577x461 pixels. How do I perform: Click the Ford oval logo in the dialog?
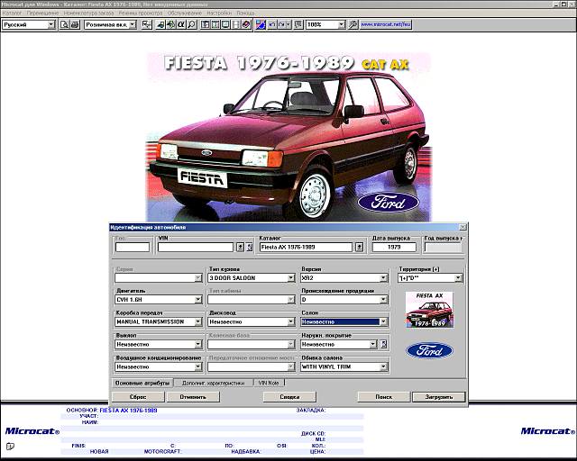[430, 351]
